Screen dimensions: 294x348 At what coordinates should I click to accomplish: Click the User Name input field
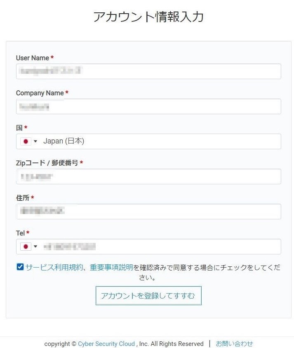pyautogui.click(x=148, y=71)
